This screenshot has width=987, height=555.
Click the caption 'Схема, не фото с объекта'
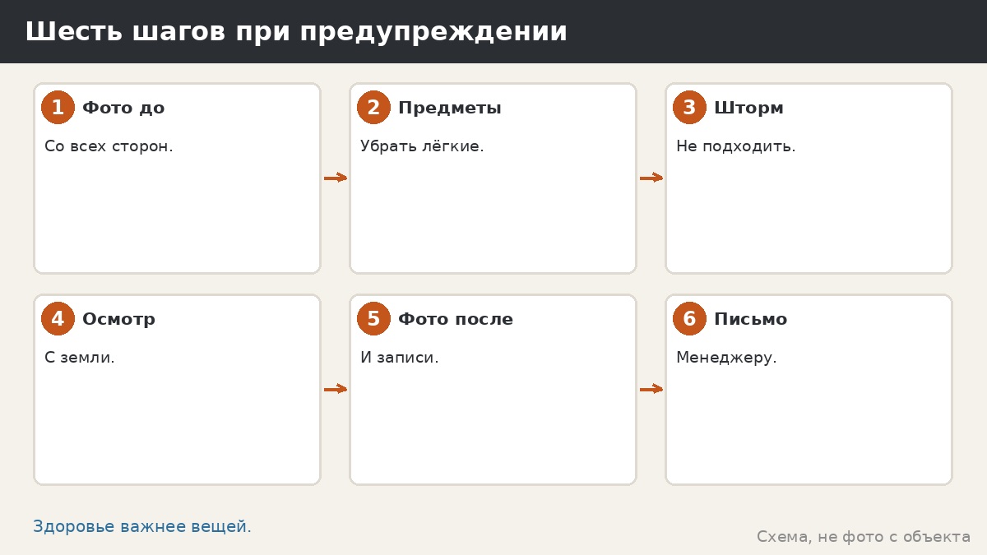(864, 537)
